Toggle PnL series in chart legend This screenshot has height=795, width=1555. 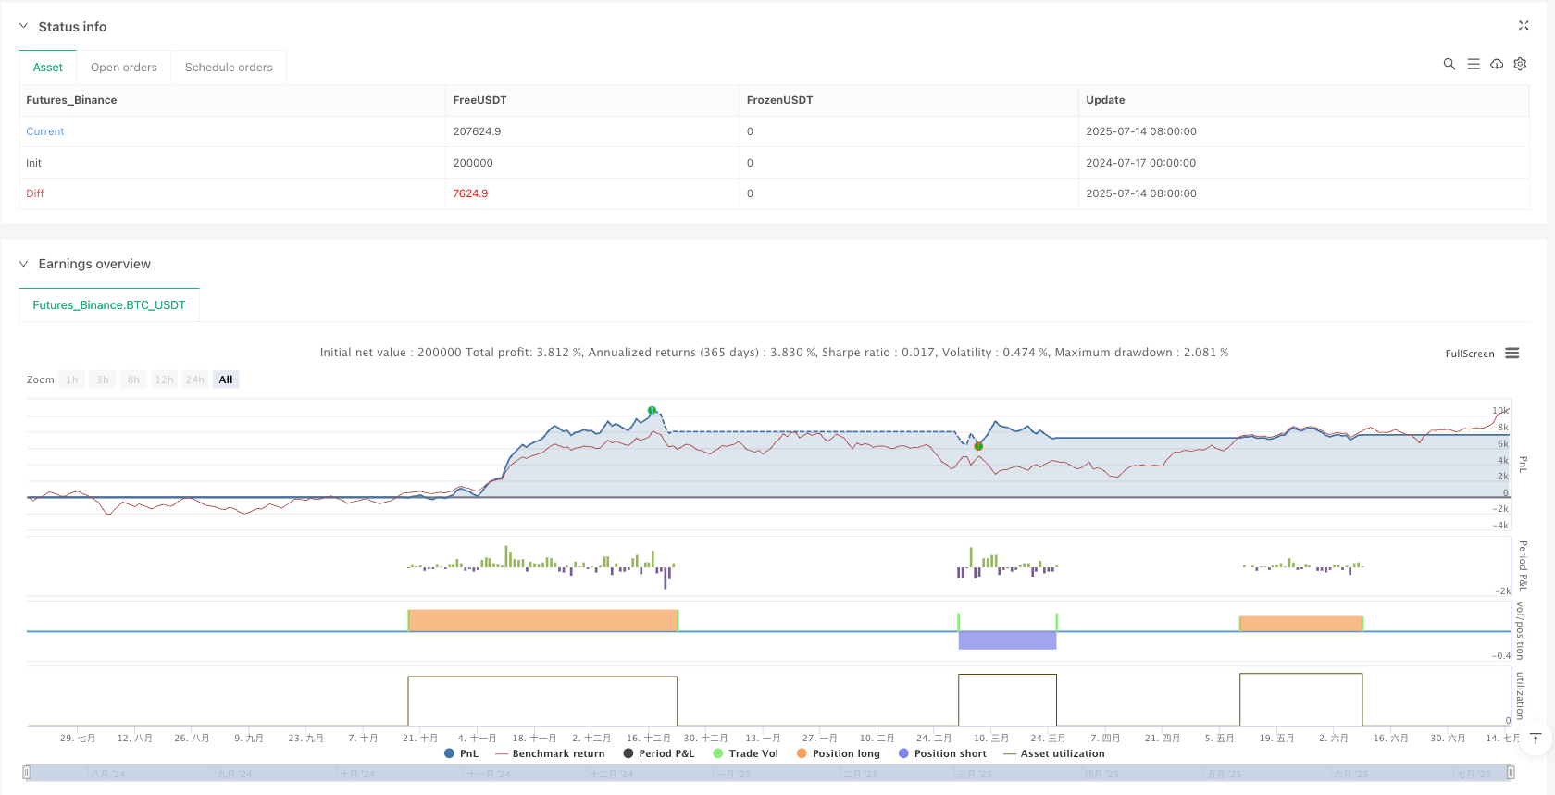462,753
